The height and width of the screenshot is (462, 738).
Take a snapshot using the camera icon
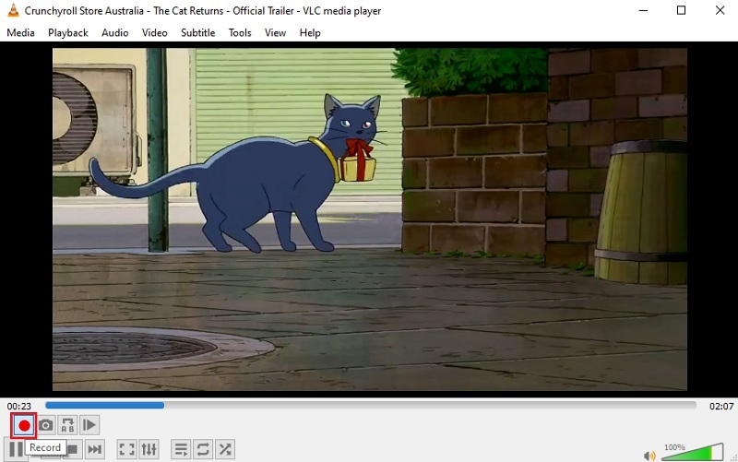[x=45, y=425]
